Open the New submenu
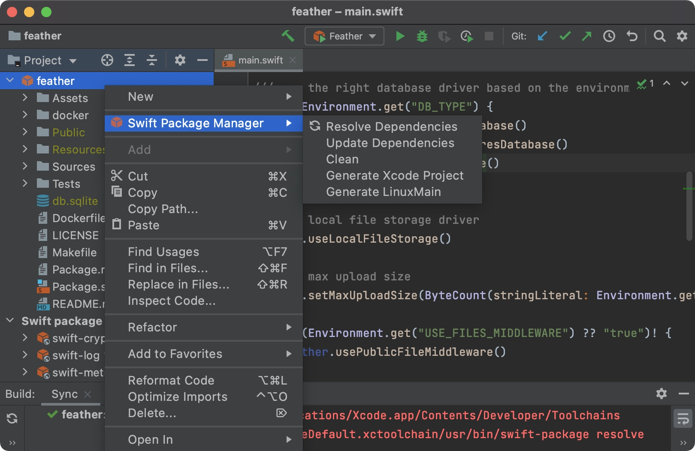Viewport: 695px width, 451px height. (204, 97)
